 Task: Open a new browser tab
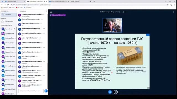click(94, 2)
